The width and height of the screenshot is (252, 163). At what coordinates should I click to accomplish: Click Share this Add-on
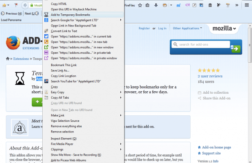click(x=214, y=98)
